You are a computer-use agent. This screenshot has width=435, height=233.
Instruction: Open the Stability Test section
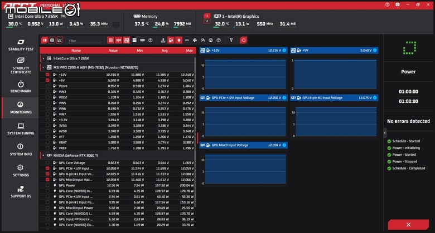click(21, 45)
